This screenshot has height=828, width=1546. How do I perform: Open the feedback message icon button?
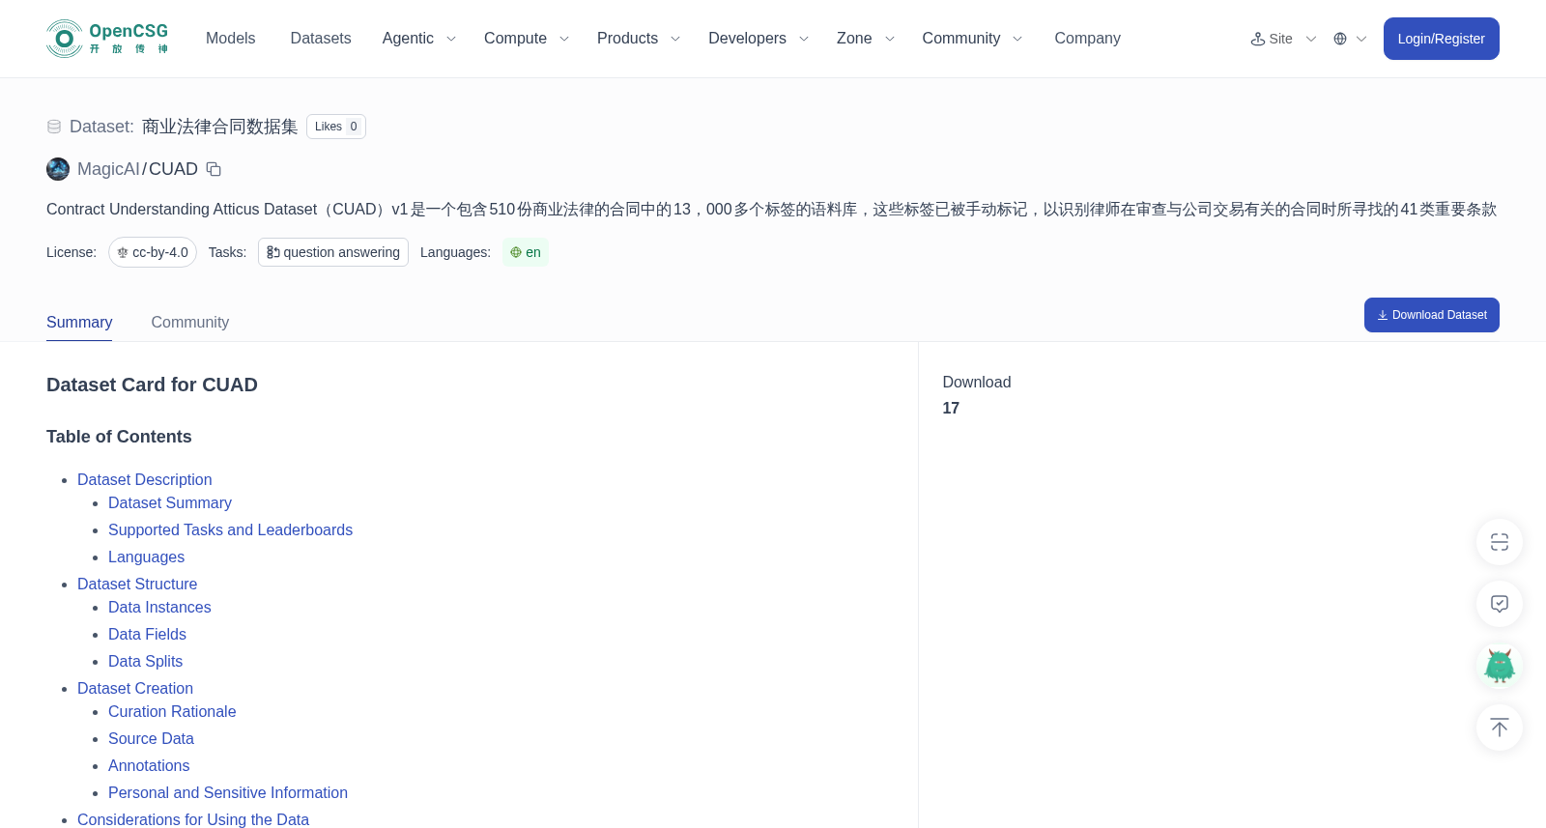[x=1500, y=604]
